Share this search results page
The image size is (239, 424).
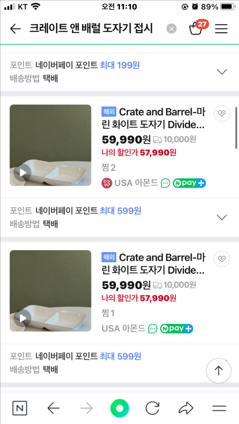[186, 408]
